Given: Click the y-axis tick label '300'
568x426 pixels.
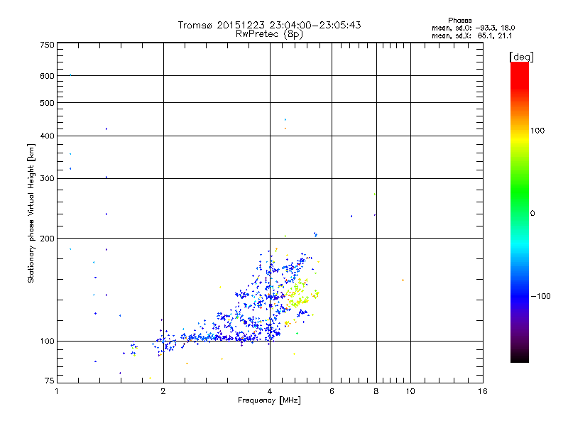Looking at the screenshot, I should click(x=47, y=178).
